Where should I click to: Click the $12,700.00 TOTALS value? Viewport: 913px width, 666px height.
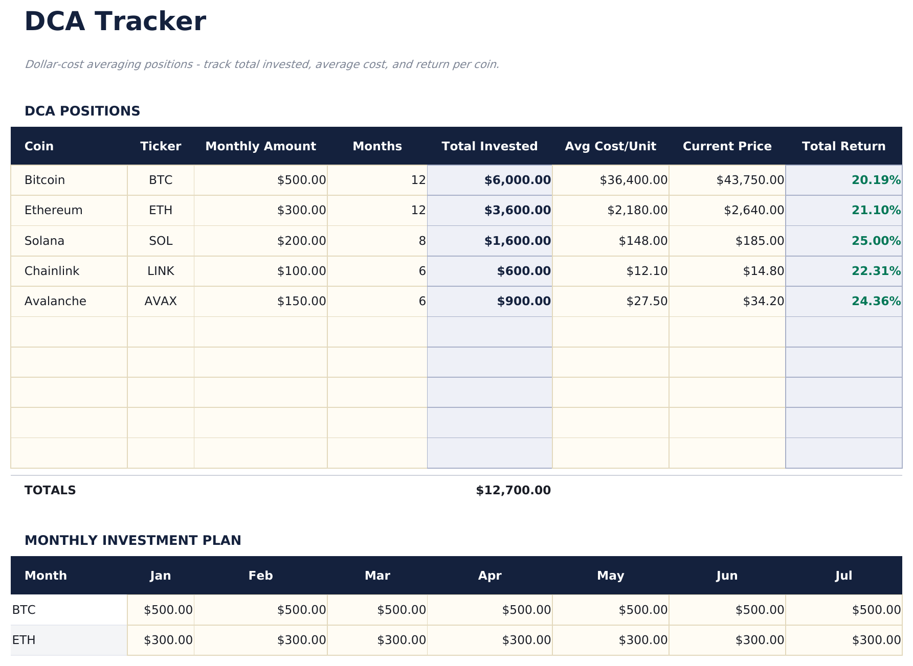click(513, 490)
